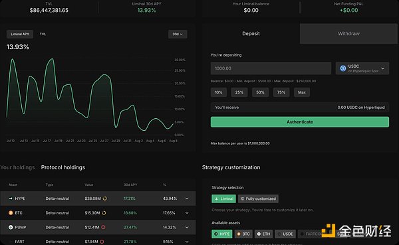399x245 pixels.
Task: Click the red ring icon beside $12.41M
Action: pyautogui.click(x=103, y=227)
